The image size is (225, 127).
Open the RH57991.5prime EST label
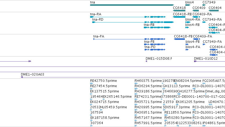click(x=148, y=123)
